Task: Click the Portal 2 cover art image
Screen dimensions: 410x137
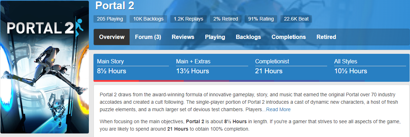Action: pos(45,67)
